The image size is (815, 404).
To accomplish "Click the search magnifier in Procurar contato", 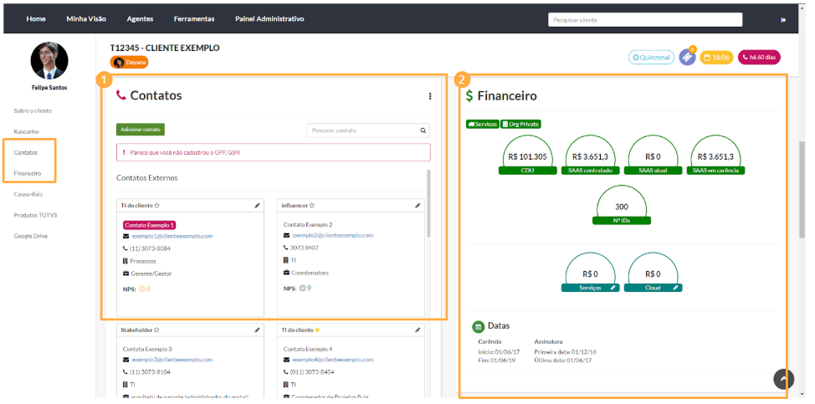I will [x=423, y=130].
